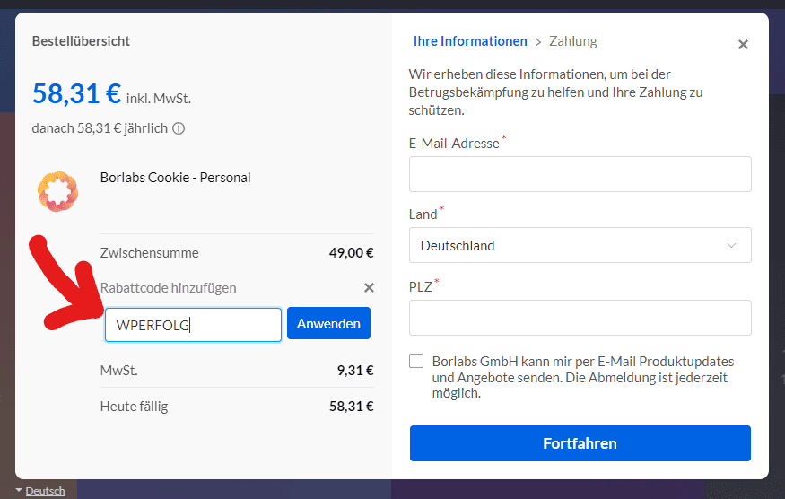
Task: Enable the Borlabs product updates checkbox
Action: (416, 361)
